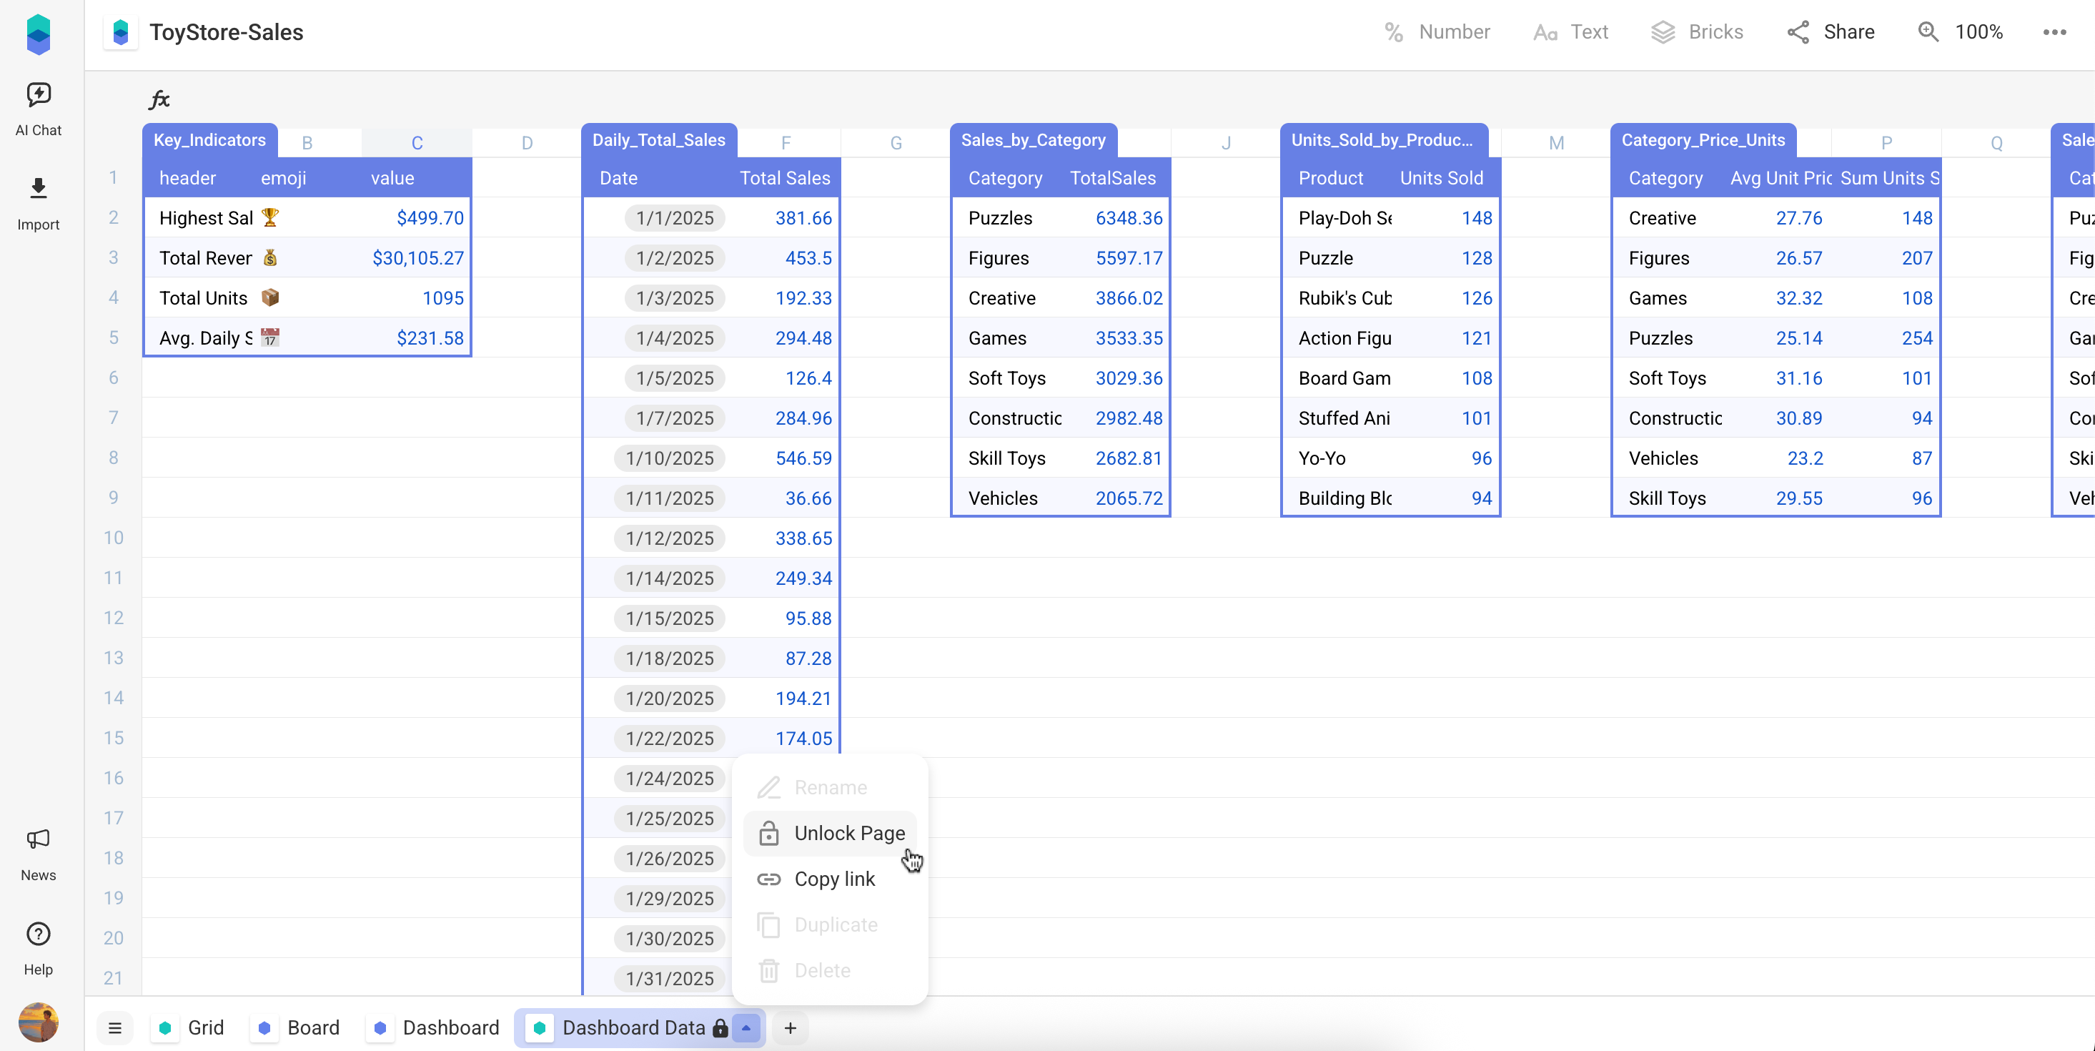Open the News panel
Screen dimensions: 2095x1051
[38, 854]
